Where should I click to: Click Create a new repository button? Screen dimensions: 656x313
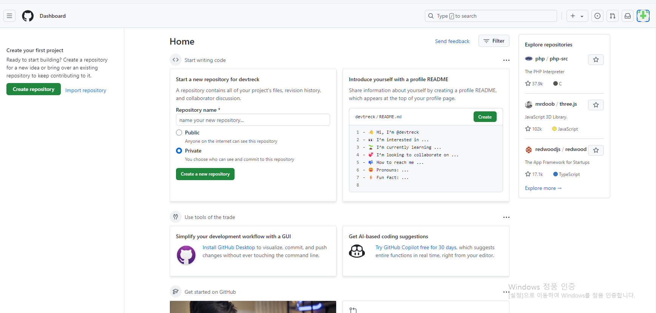[x=205, y=174]
